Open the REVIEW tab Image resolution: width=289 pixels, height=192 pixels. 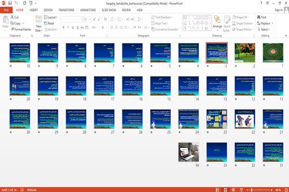point(126,10)
